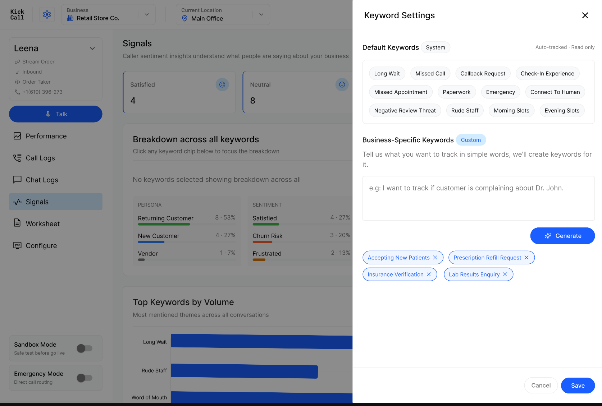Click the Frustrated sentiment row

click(301, 255)
